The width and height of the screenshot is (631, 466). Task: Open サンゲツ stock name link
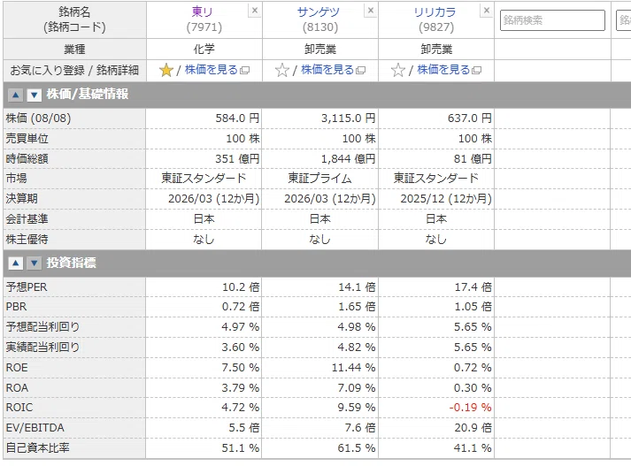pos(318,11)
